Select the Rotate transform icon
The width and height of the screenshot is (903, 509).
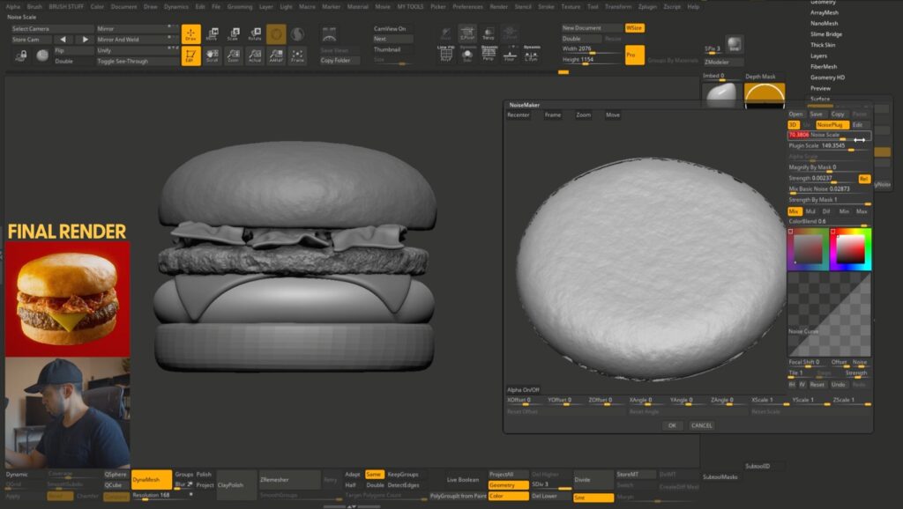click(x=255, y=34)
